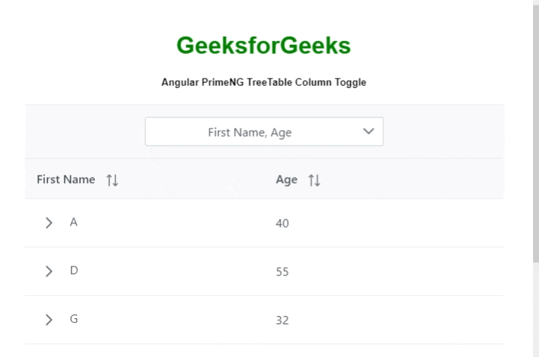Click the age value 32
Image resolution: width=539 pixels, height=357 pixels.
282,320
